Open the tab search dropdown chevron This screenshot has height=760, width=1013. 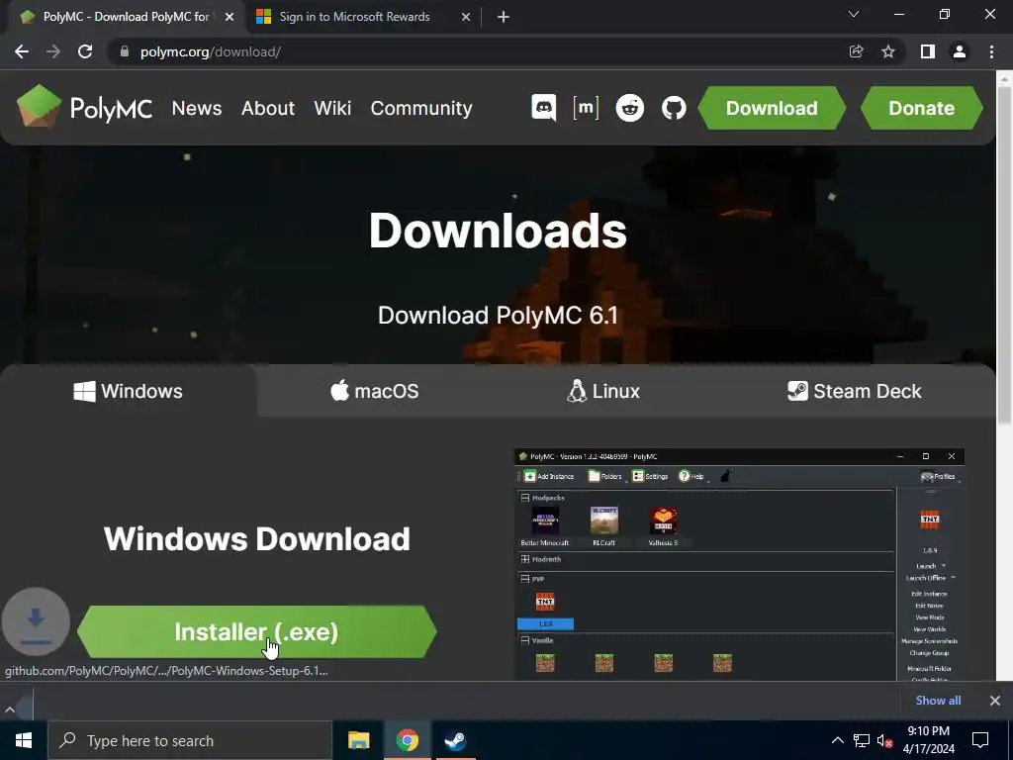pyautogui.click(x=854, y=14)
